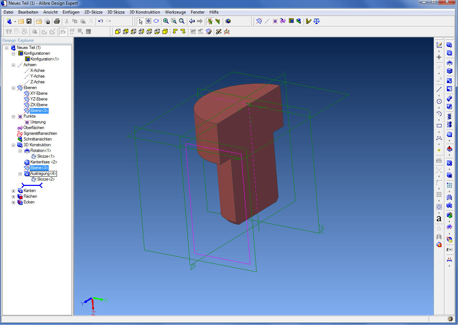The image size is (458, 325).
Task: Select Konfiguration<1> item
Action: [x=45, y=59]
